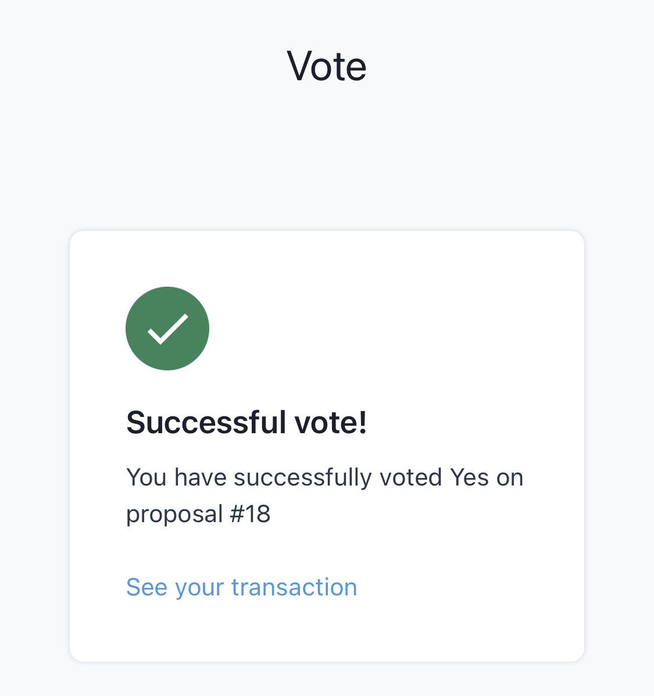
Task: Click the word your in the blue link
Action: tap(199, 588)
